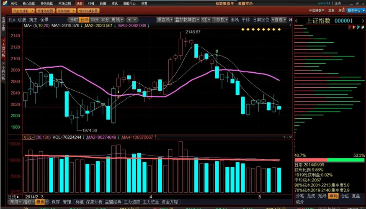Viewport: 366px width, 209px height.
Task: Close the 个股分析 side tab
Action: [x=3, y=64]
